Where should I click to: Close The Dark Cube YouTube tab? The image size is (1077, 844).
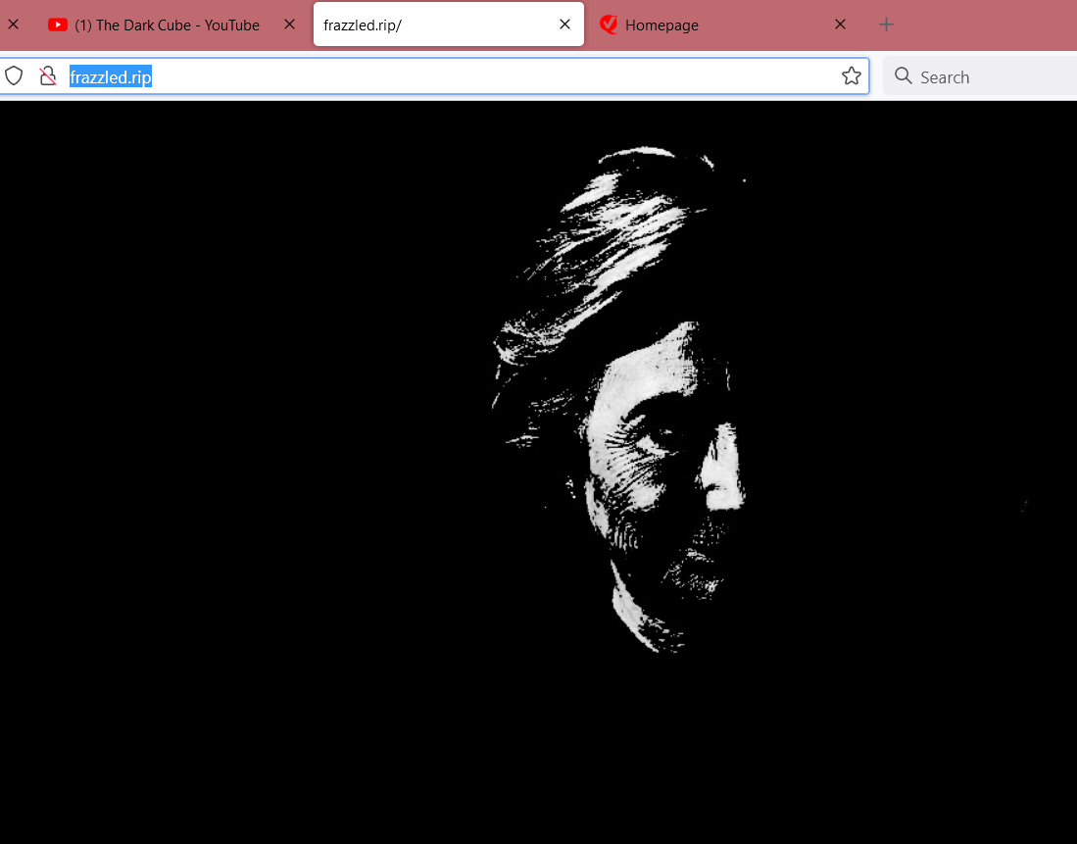pos(289,25)
